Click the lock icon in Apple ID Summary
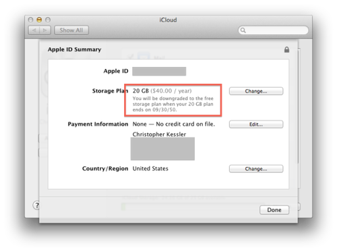Screen dimensions: 337x252 [286, 49]
